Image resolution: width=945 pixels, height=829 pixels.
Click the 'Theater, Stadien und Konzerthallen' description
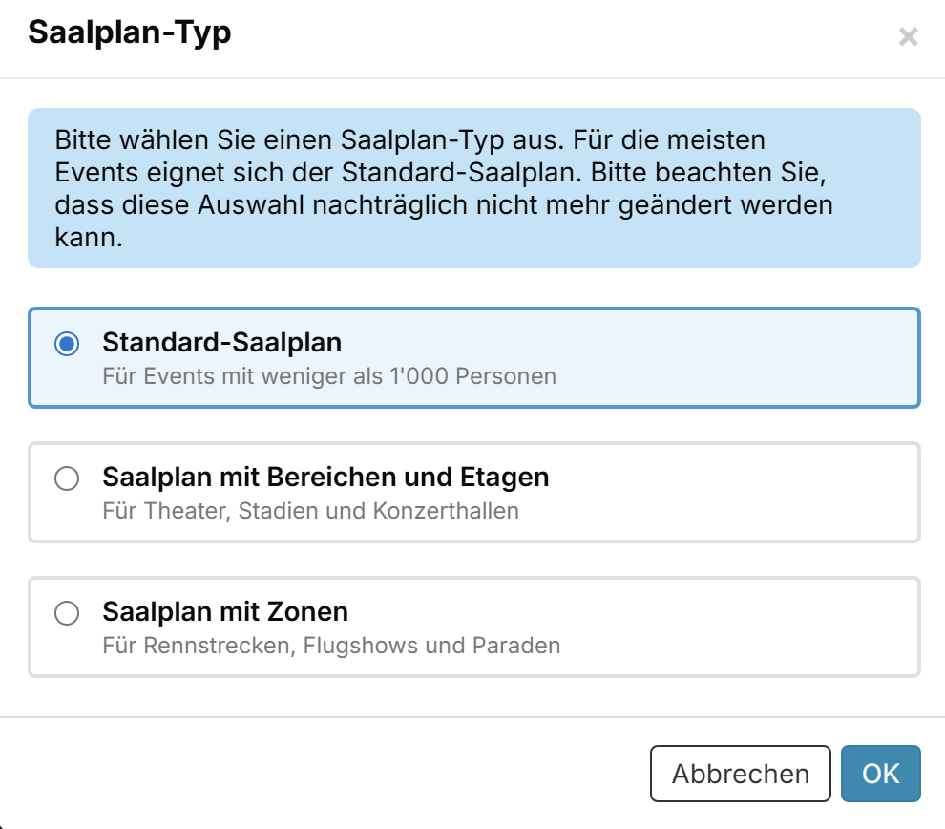[310, 511]
